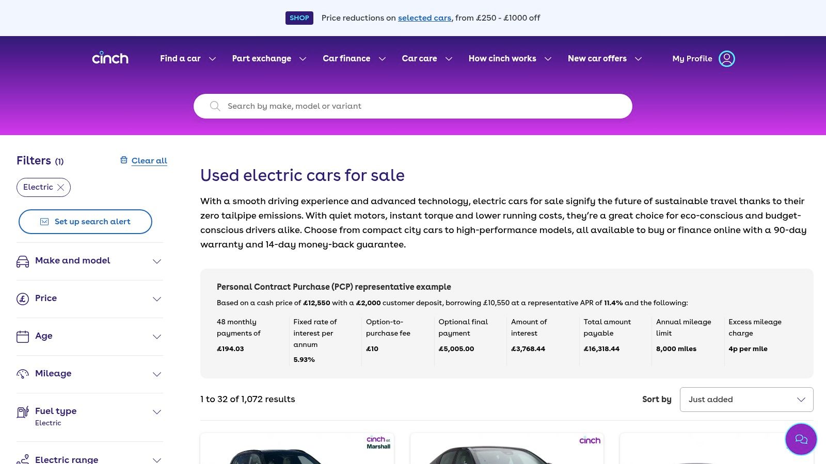Viewport: 826px width, 464px height.
Task: Click the search magnifier icon
Action: (x=215, y=106)
